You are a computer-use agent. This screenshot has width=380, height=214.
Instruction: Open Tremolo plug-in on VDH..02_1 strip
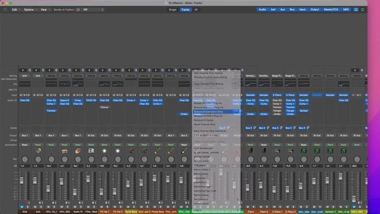51,111
